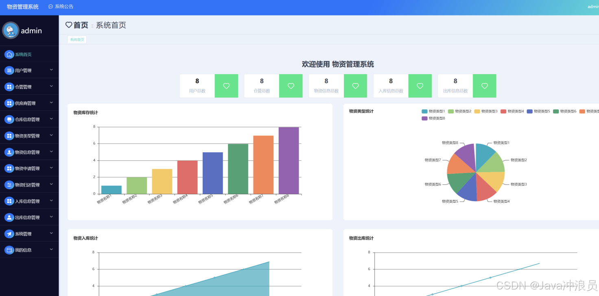Click the 供应商管理 sidebar icon
This screenshot has height=296, width=599.
(x=9, y=103)
